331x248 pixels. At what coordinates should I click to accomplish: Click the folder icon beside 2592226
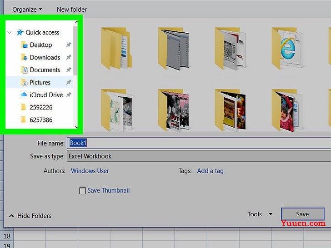tap(24, 107)
